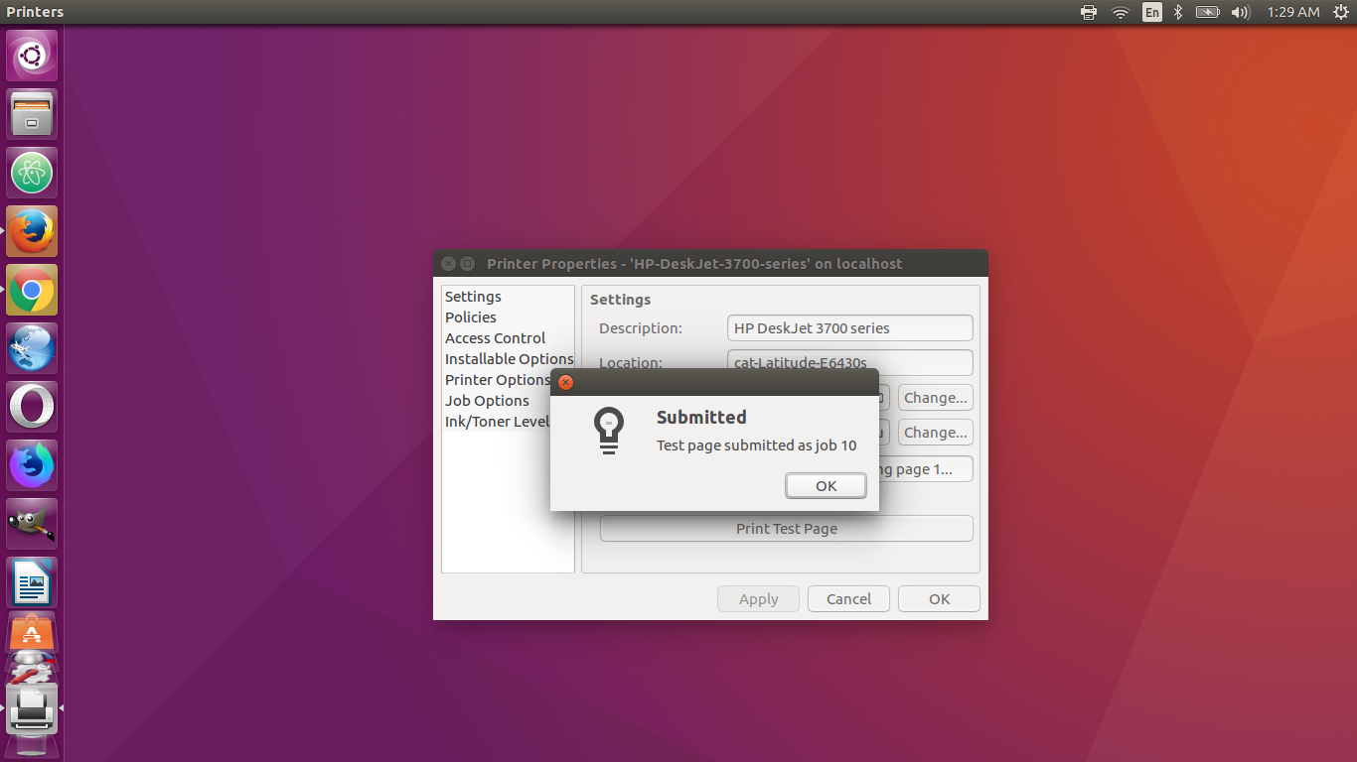Show Installable Options in Printer Properties
The image size is (1357, 762).
point(508,359)
